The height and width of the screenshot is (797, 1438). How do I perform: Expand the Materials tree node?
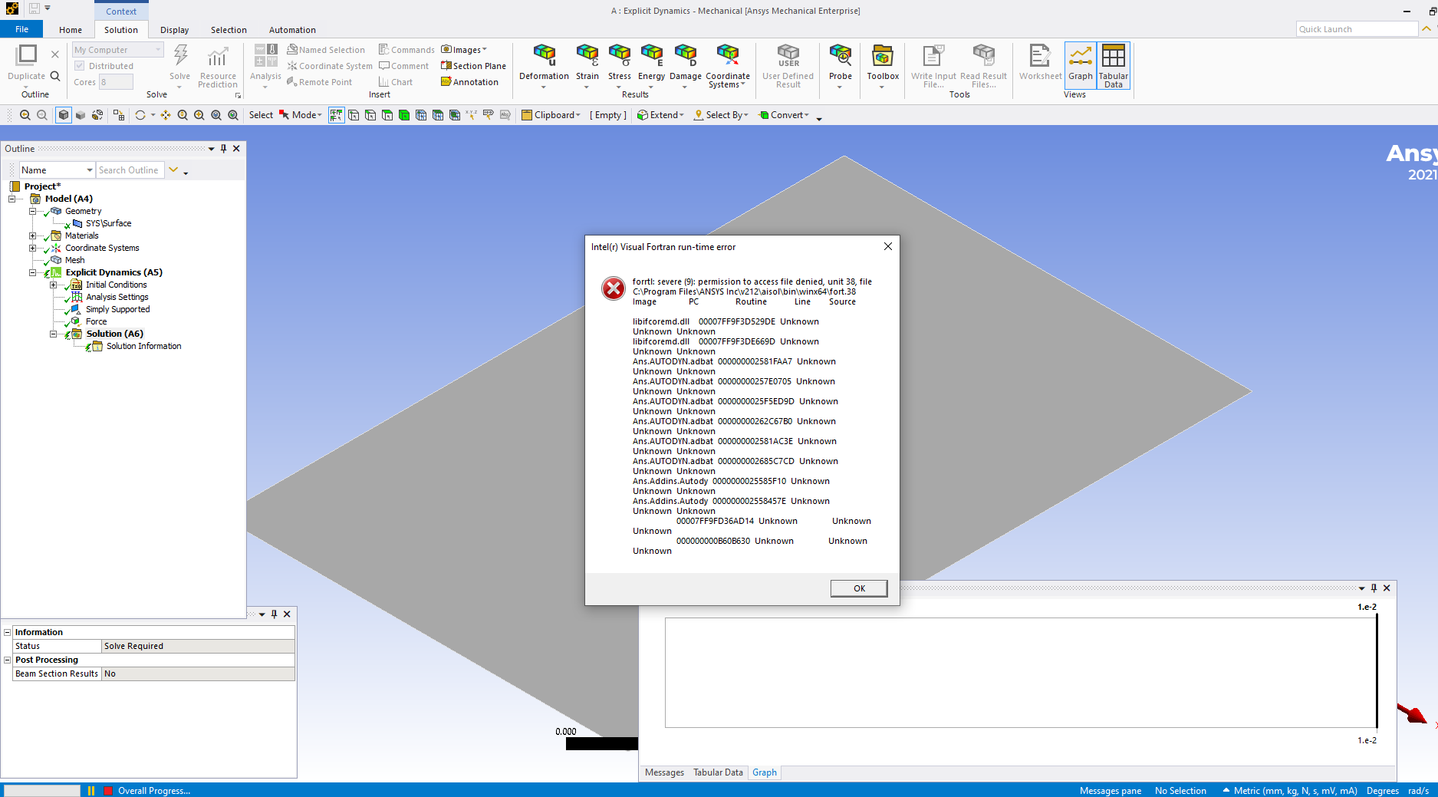tap(33, 235)
